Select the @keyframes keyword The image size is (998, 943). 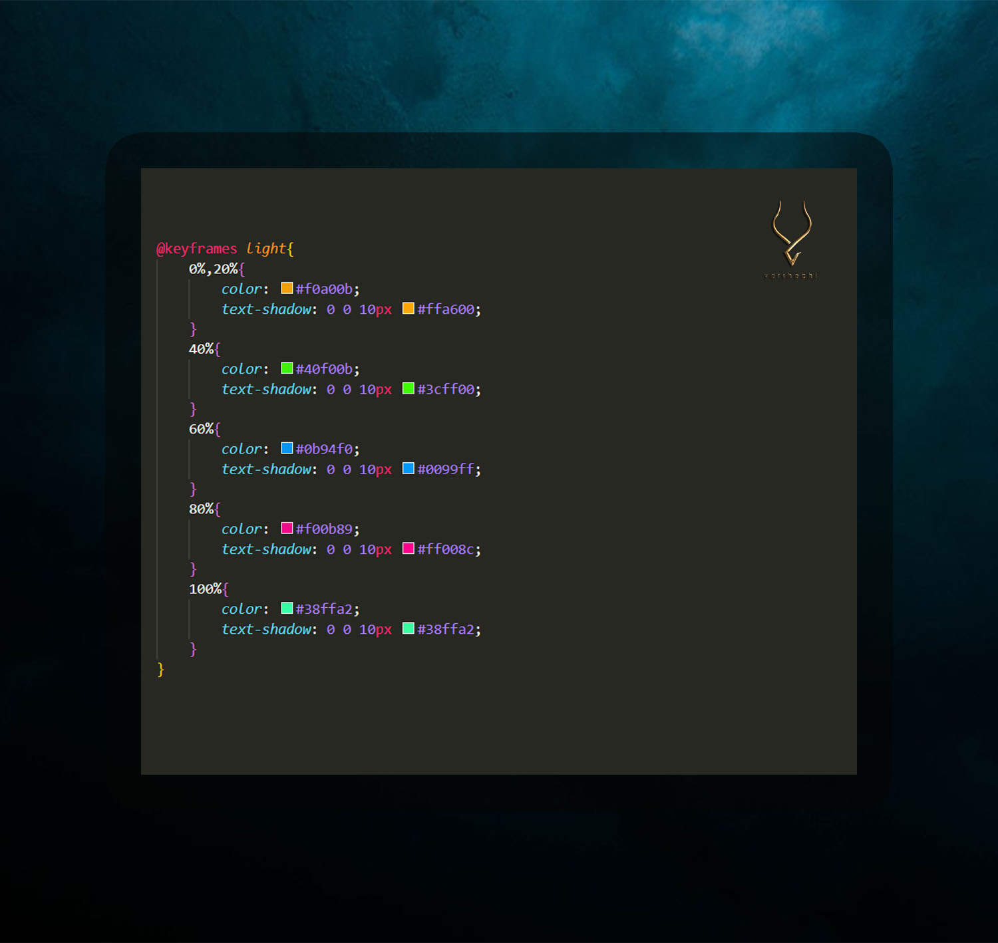197,248
